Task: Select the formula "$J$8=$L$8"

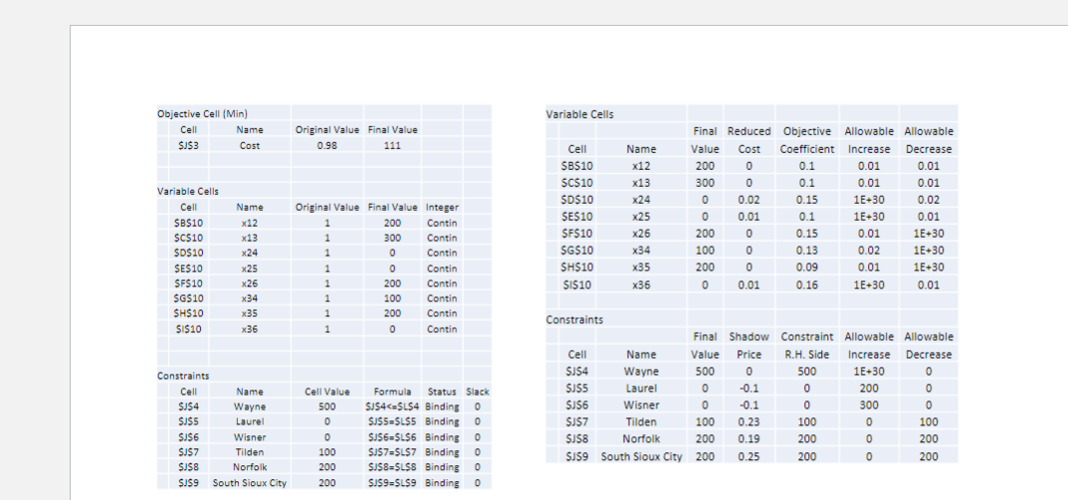Action: (393, 467)
